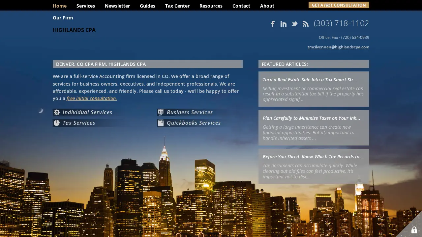422x237 pixels.
Task: Click the Featured Articles heading
Action: tap(314, 64)
